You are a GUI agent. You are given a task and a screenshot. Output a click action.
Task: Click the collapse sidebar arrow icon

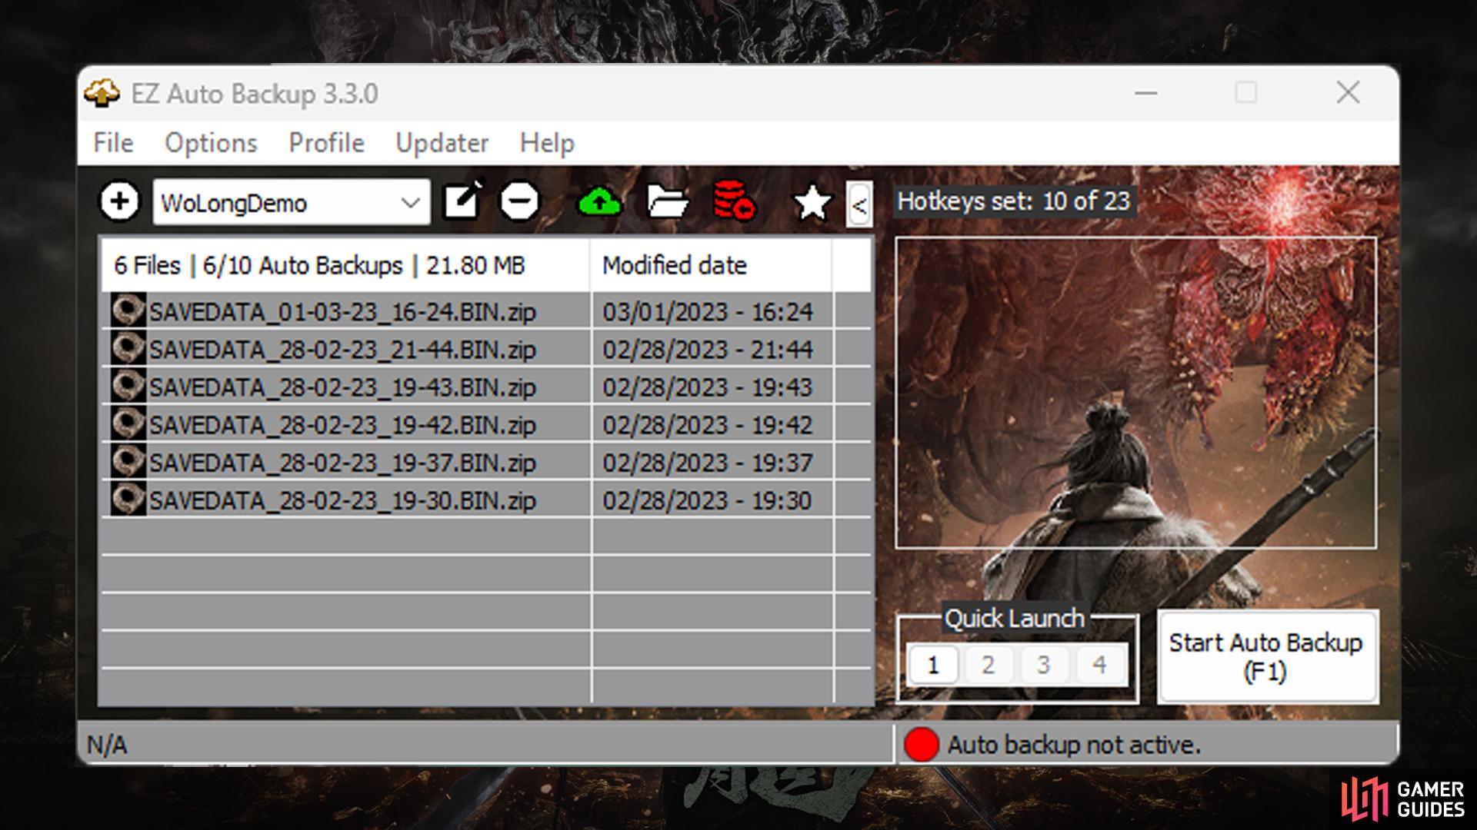[x=859, y=203]
